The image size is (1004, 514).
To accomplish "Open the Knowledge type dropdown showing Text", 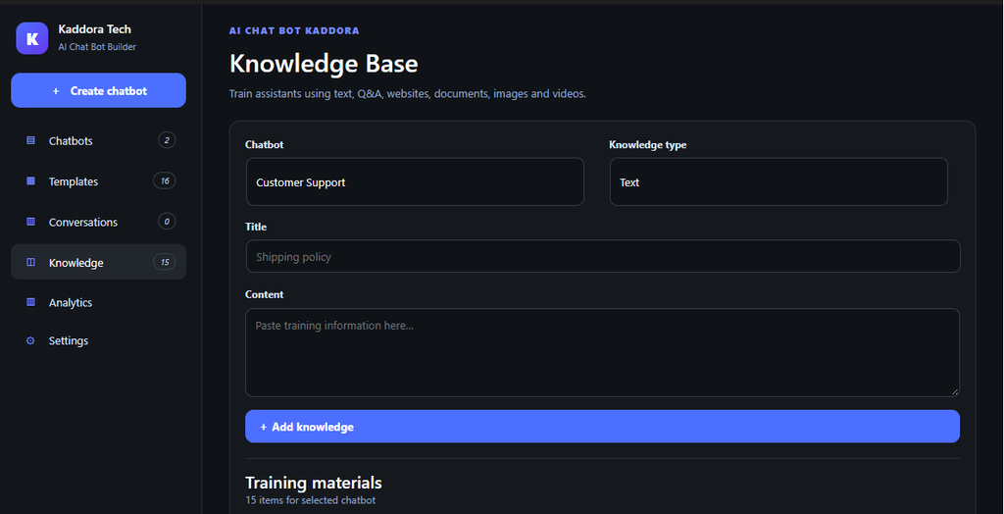I will 778,182.
